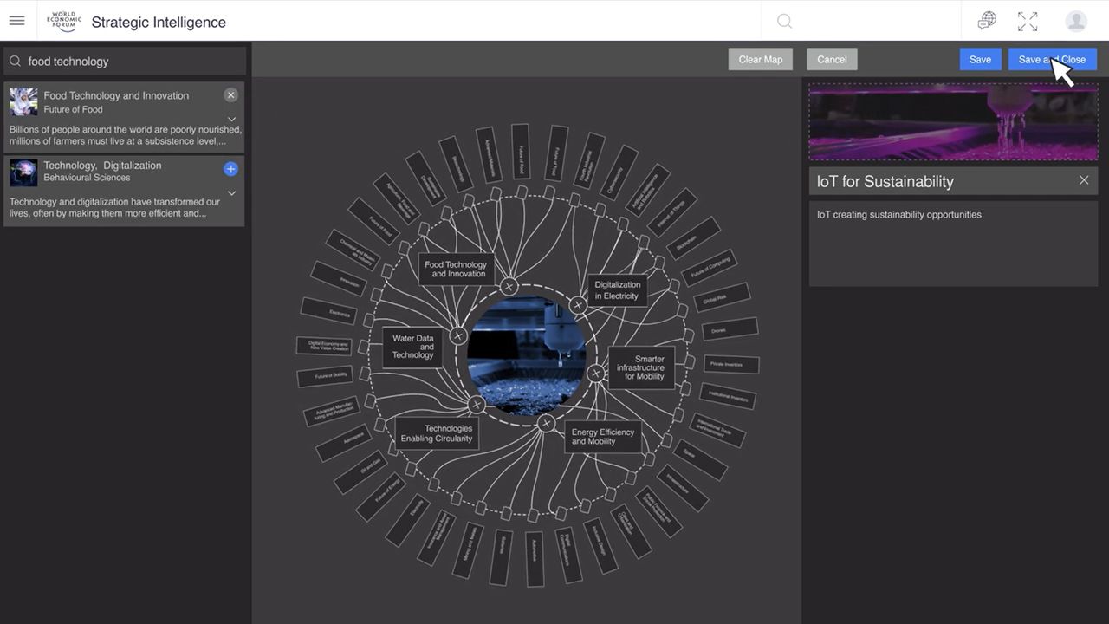Open the user profile avatar
1109x624 pixels.
click(1076, 22)
